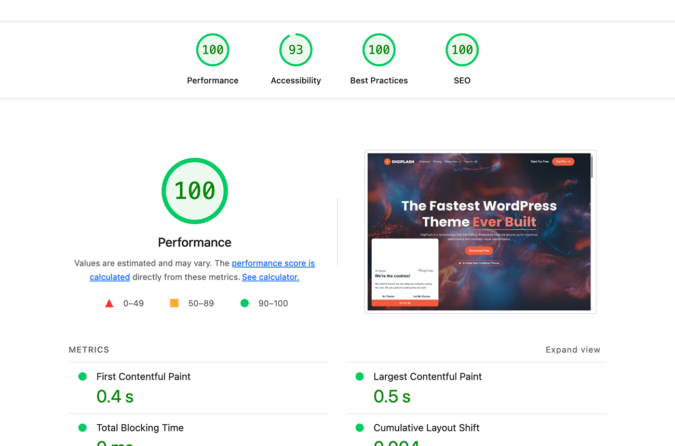Expand the Total Blocking Time metric label
Screen dimensions: 675x446
click(140, 428)
